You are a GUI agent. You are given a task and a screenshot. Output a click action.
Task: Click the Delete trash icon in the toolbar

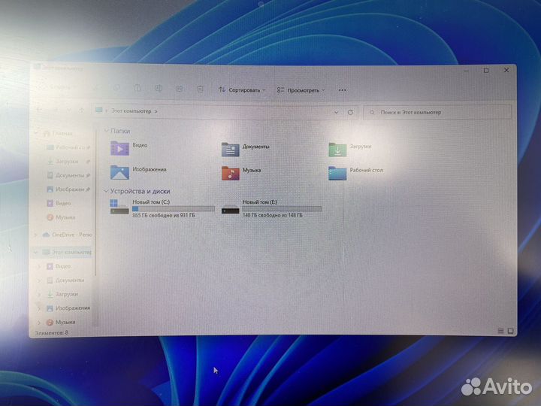[200, 89]
